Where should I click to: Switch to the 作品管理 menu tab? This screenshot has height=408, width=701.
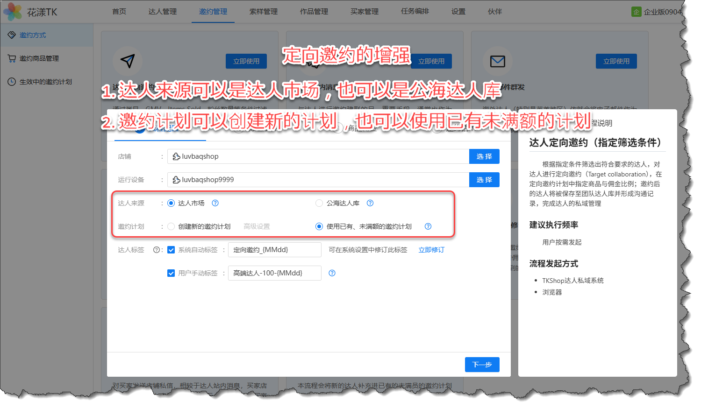[314, 12]
